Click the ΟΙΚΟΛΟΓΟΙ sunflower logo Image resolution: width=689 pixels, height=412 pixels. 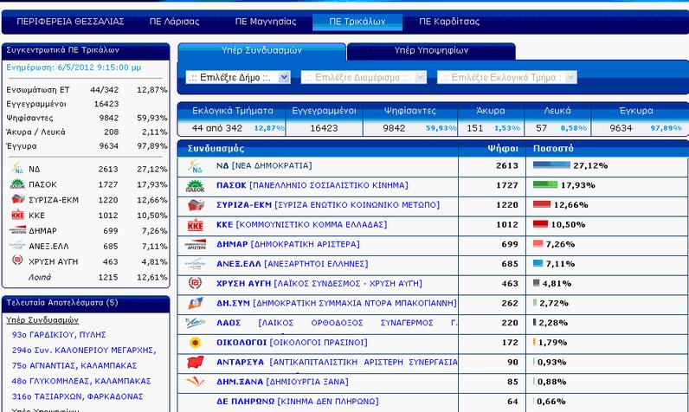(195, 342)
